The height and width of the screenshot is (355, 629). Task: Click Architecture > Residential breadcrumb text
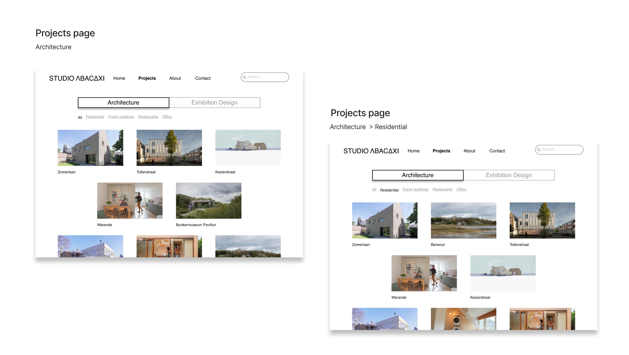click(x=369, y=127)
